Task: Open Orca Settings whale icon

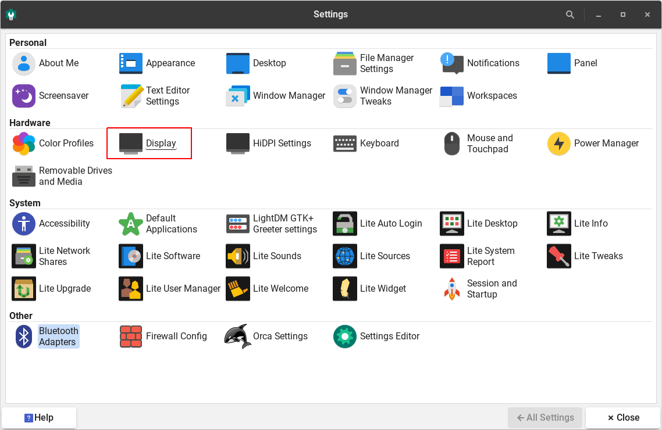Action: pyautogui.click(x=238, y=336)
